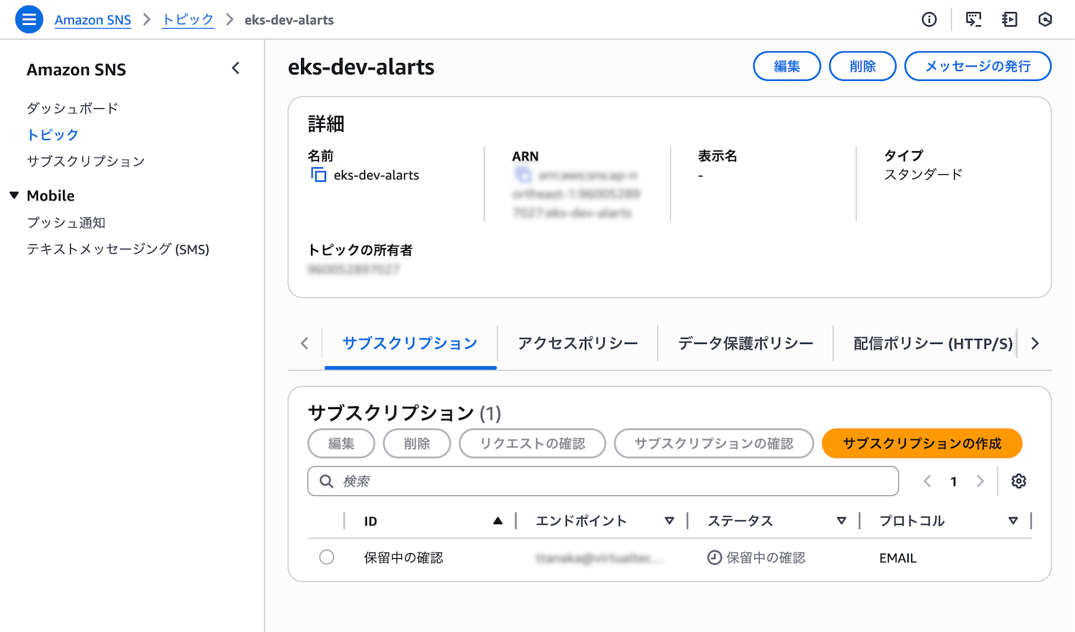Image resolution: width=1075 pixels, height=632 pixels.
Task: Click the eks-dev-alarts name value
Action: point(376,175)
